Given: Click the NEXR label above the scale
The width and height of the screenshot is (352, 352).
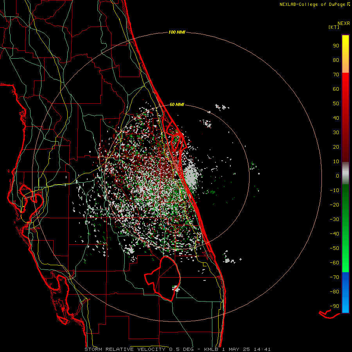Looking at the screenshot, I should 344,23.
